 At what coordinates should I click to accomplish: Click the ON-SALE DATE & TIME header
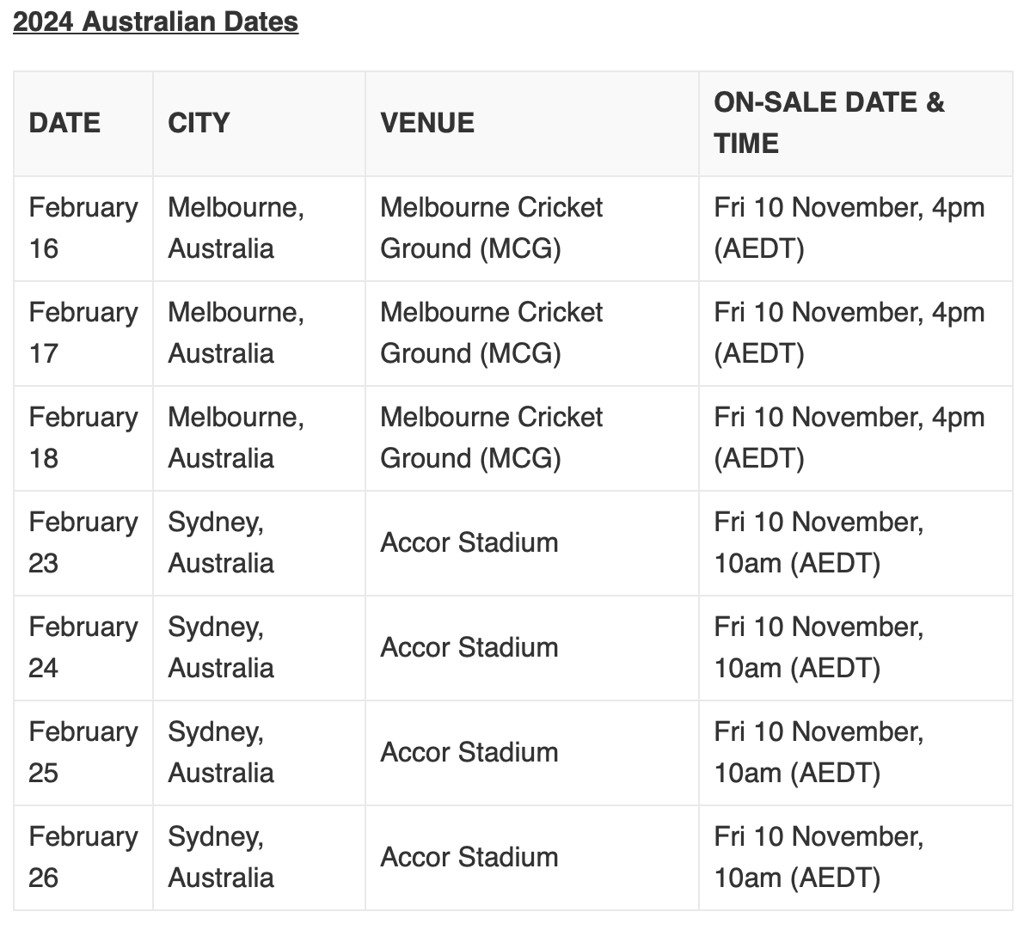click(856, 124)
